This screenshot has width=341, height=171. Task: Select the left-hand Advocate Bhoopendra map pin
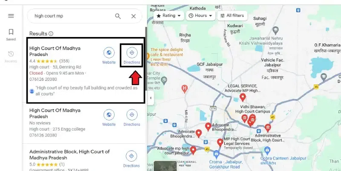pyautogui.click(x=199, y=133)
